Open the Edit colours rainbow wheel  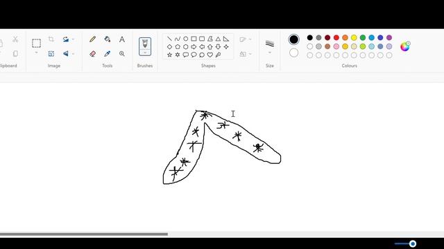click(x=405, y=46)
